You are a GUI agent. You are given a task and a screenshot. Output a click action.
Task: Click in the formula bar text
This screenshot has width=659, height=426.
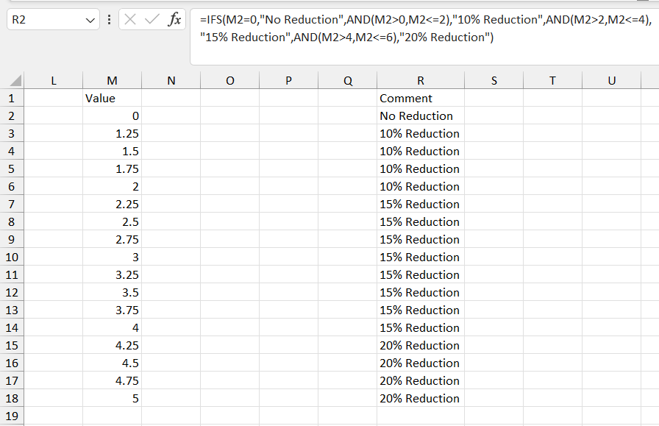(x=424, y=29)
